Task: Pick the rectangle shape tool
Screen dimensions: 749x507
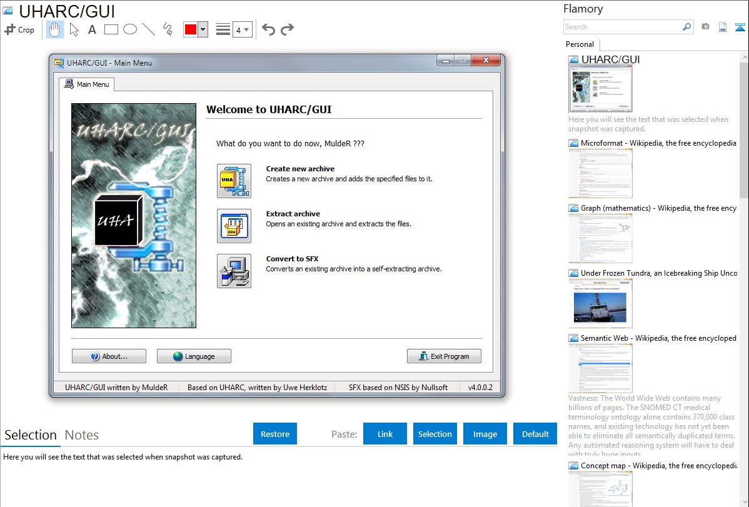Action: tap(111, 29)
